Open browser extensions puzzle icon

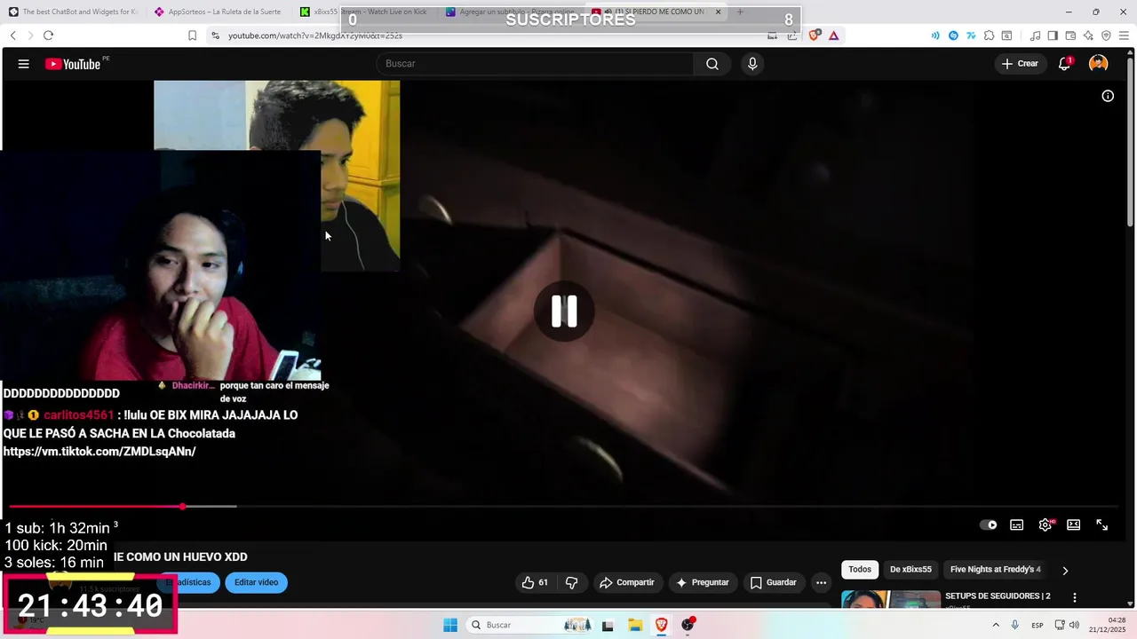989,35
